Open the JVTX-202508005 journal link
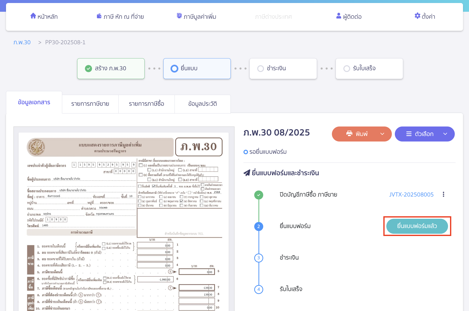469x311 pixels. [411, 194]
